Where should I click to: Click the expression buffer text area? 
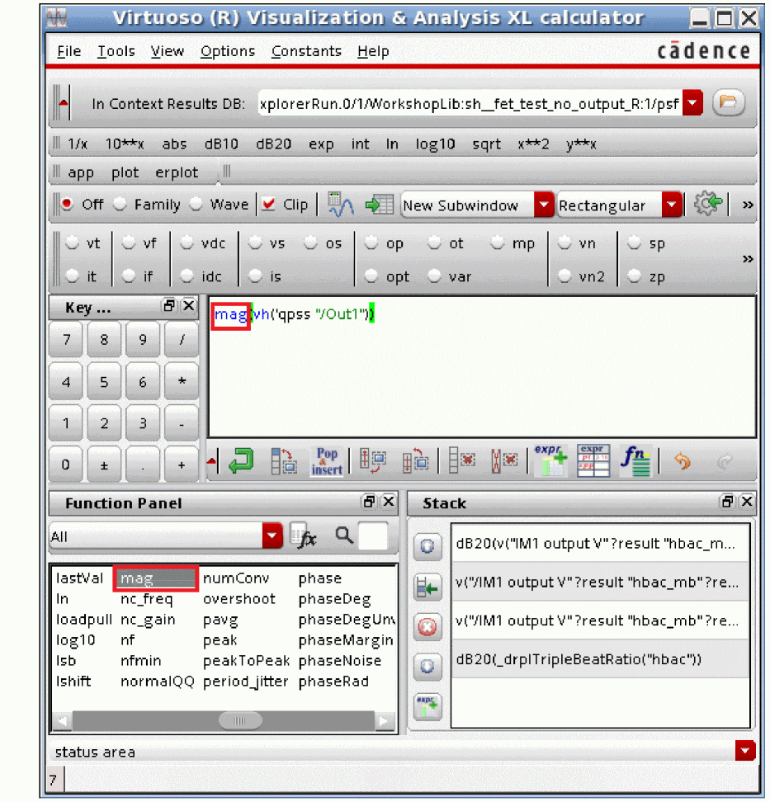(x=482, y=366)
